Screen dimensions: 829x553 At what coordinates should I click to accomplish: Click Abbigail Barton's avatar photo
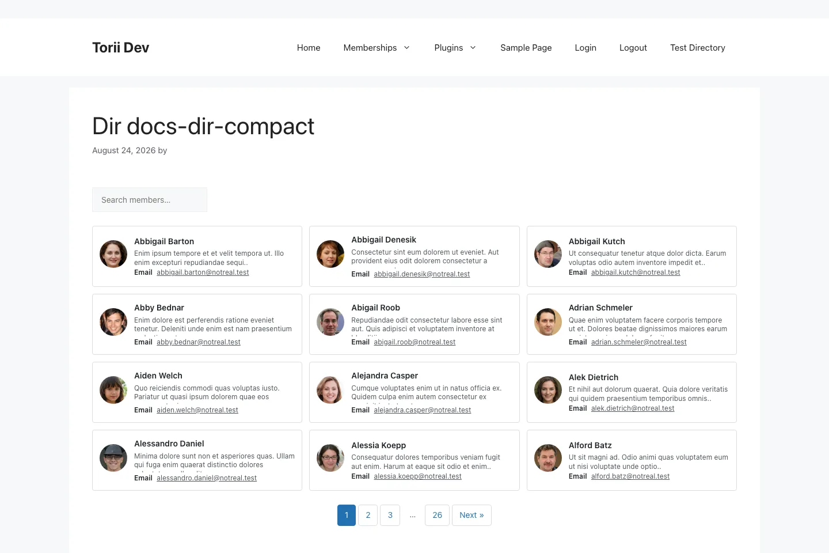pos(113,254)
